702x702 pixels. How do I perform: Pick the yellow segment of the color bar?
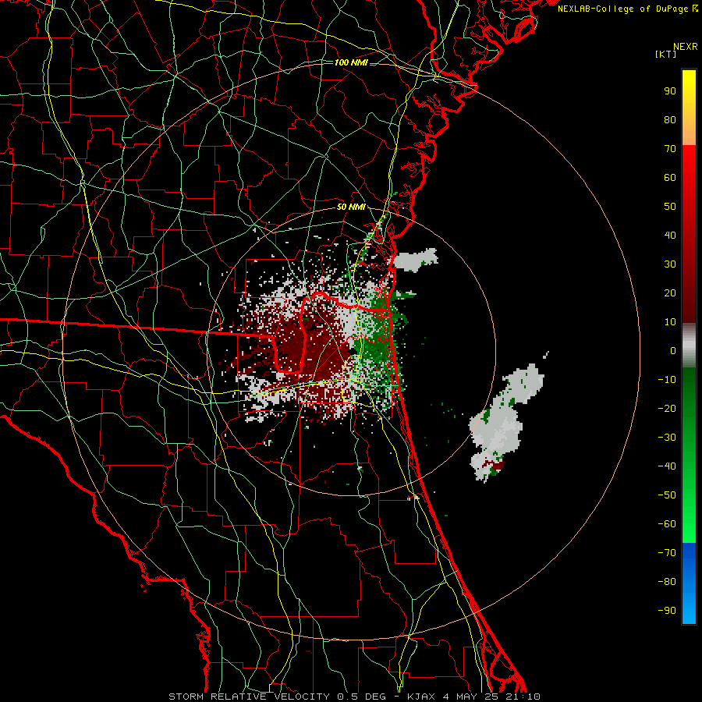tap(689, 96)
